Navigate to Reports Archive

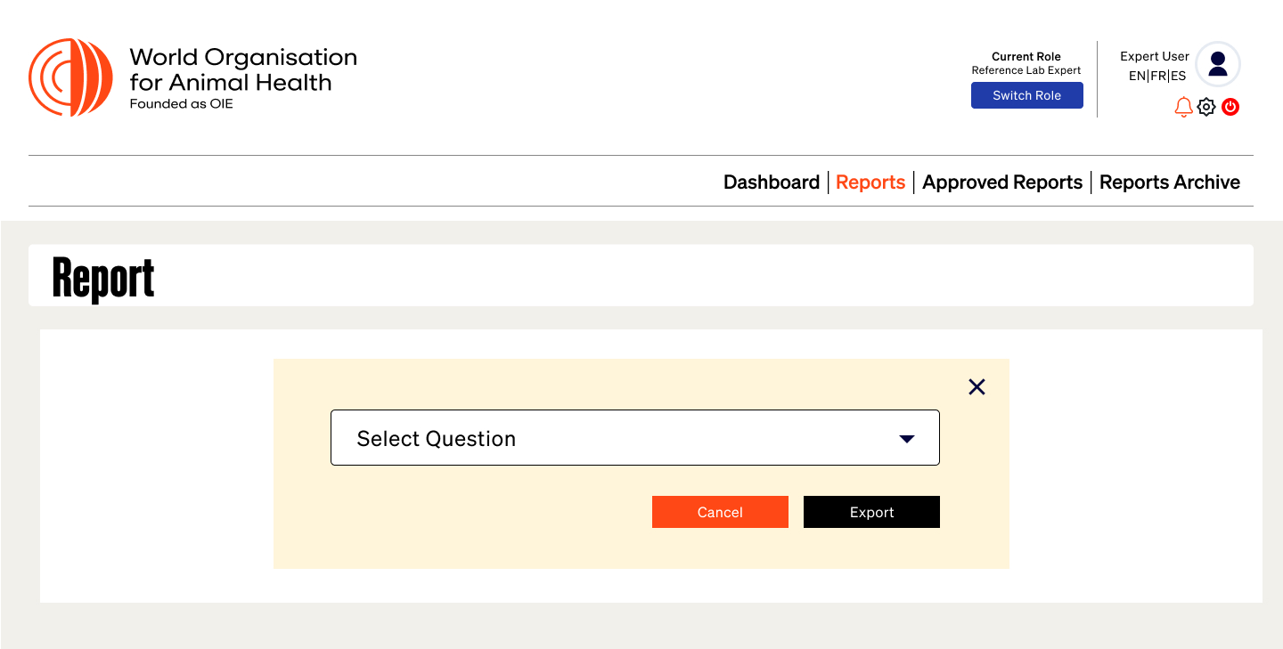coord(1169,183)
